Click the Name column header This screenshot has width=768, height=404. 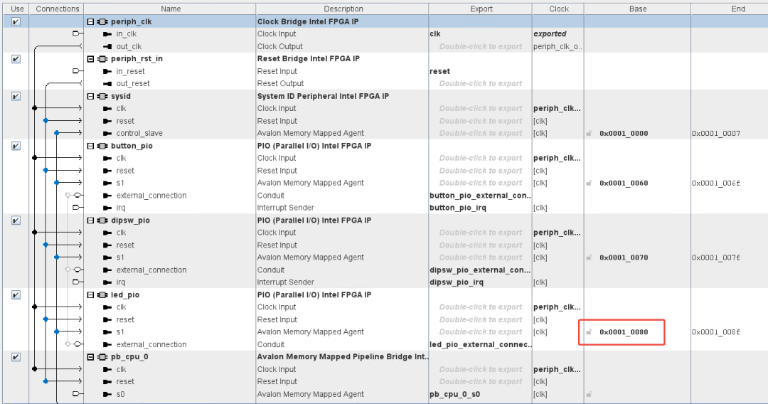point(170,9)
